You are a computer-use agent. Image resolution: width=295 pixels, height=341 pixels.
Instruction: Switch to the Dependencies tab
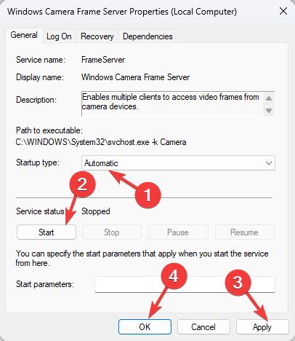point(147,36)
